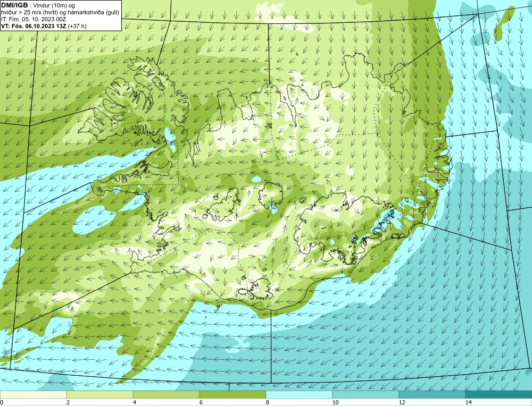Click the dark green 6–8 m/s legend swatch
532x406 pixels.
[233, 394]
